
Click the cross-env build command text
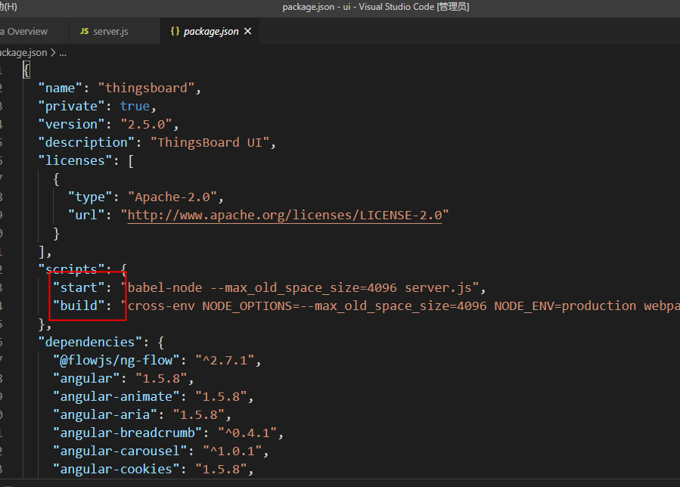tap(400, 306)
